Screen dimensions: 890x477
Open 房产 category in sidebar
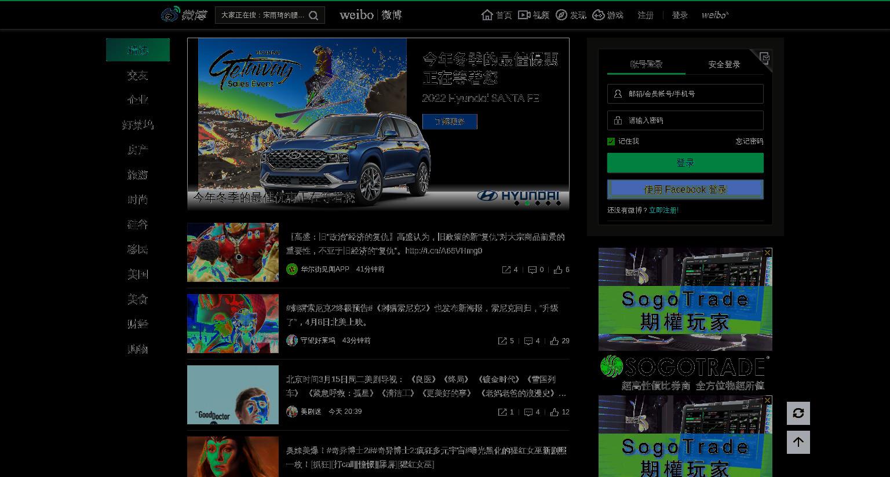[138, 149]
